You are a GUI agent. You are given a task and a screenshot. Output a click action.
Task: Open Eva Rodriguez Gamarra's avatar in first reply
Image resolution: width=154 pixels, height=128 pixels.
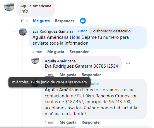pos(23,32)
